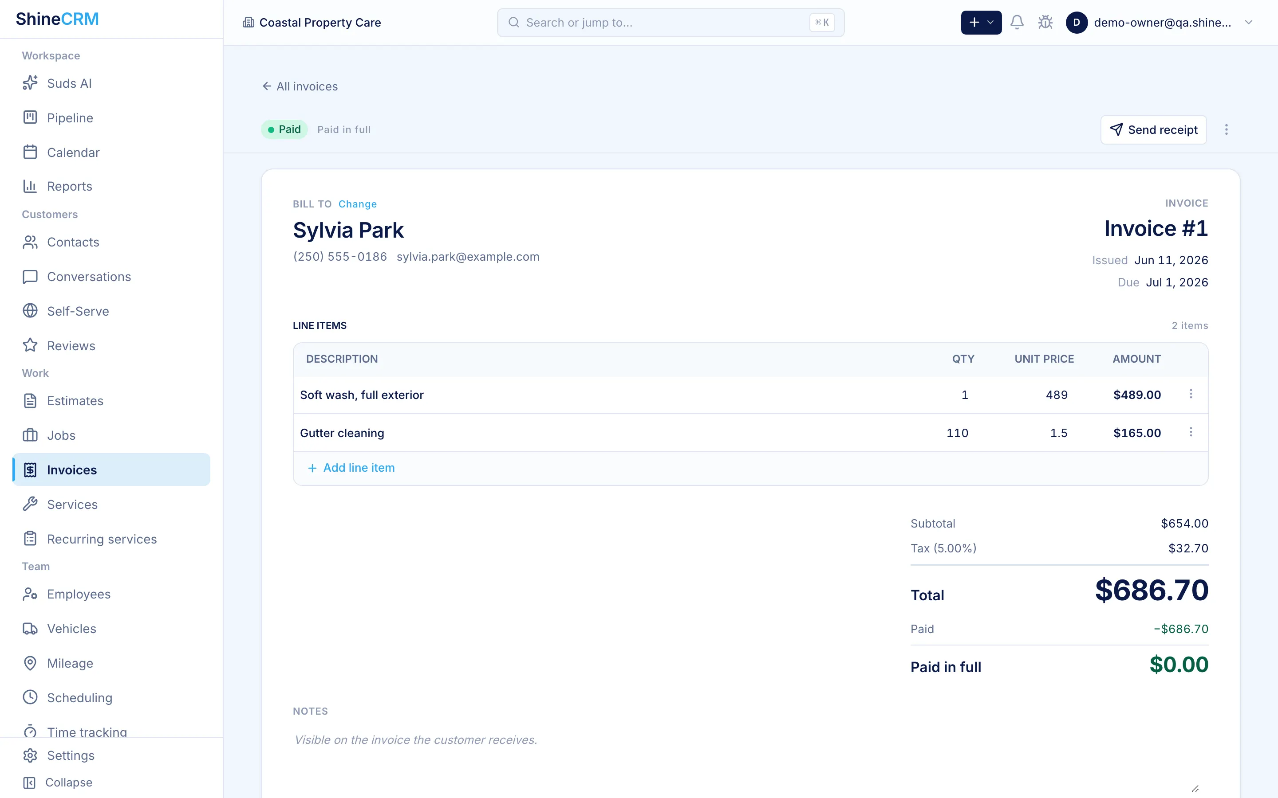Image resolution: width=1278 pixels, height=798 pixels.
Task: Click the Soft wash, full exterior description
Action: tap(362, 395)
